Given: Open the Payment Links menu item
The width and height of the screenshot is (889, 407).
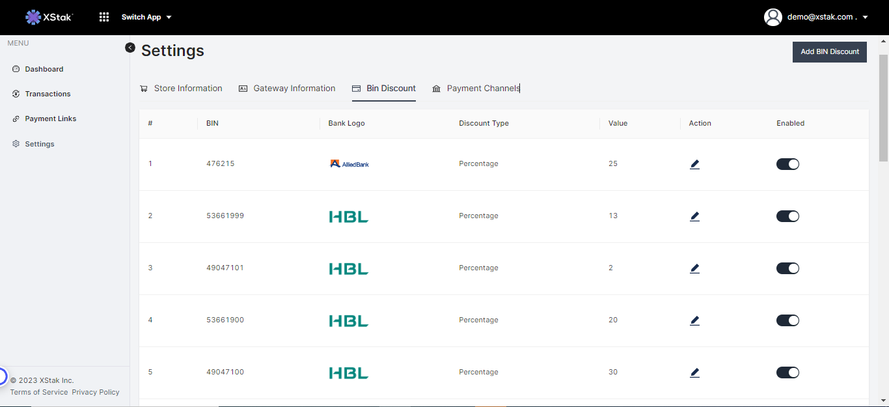Looking at the screenshot, I should pos(50,119).
